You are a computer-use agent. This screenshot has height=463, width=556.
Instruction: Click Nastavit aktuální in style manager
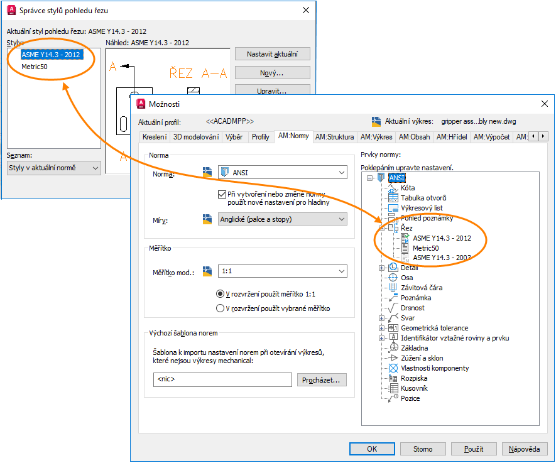tap(272, 54)
